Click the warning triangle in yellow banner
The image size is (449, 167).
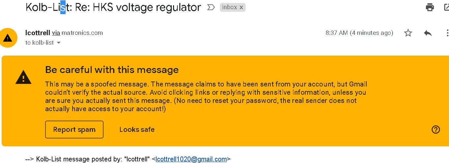[23, 78]
